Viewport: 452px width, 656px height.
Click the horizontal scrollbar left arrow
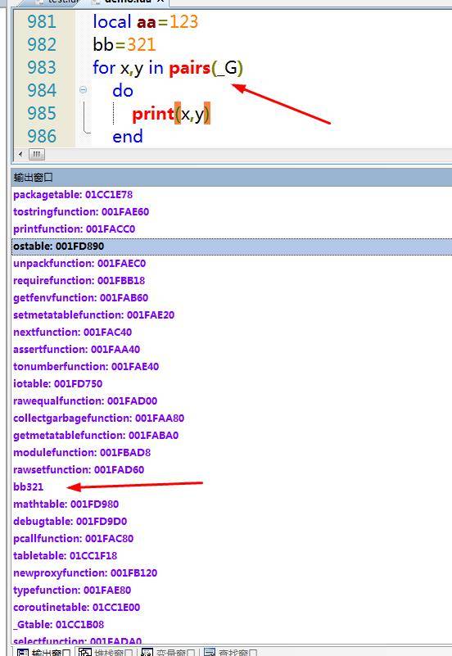coord(20,155)
